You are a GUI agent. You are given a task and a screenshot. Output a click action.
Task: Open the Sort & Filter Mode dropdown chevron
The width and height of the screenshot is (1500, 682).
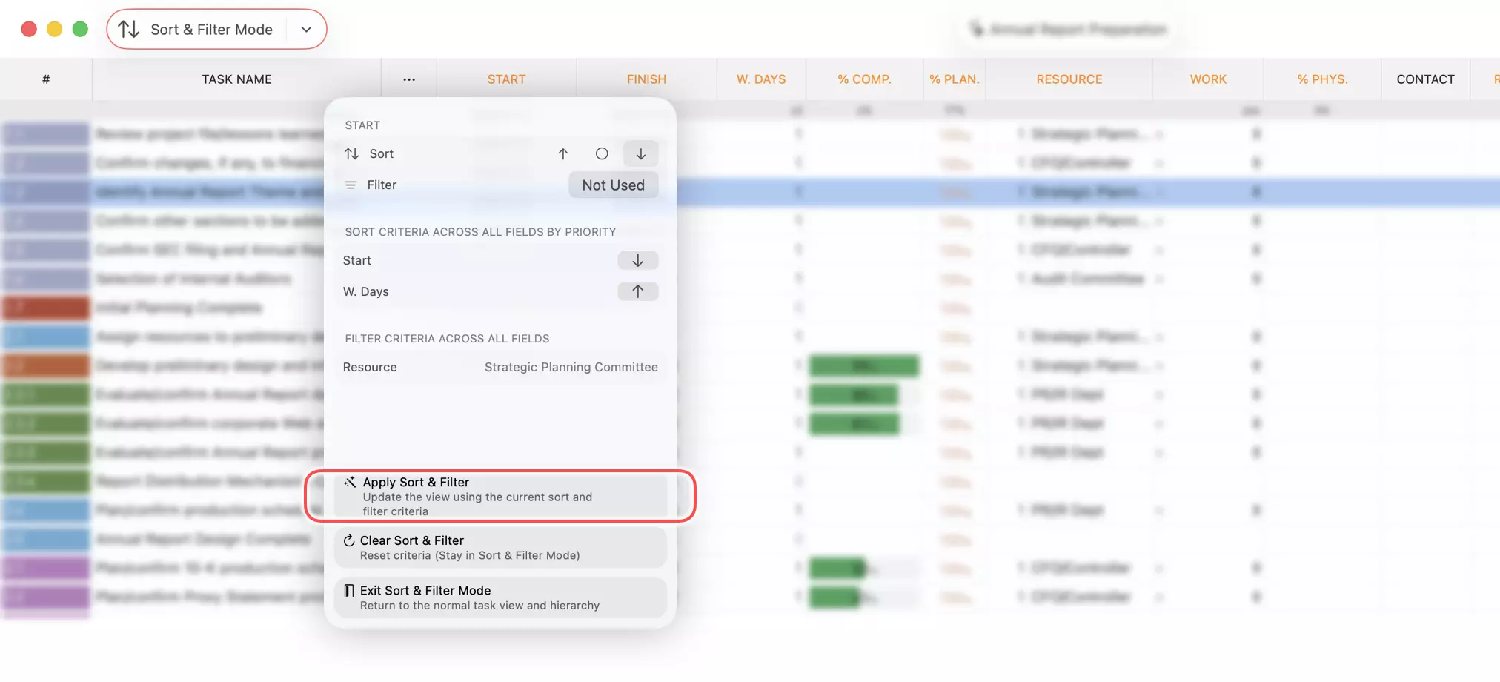coord(306,29)
